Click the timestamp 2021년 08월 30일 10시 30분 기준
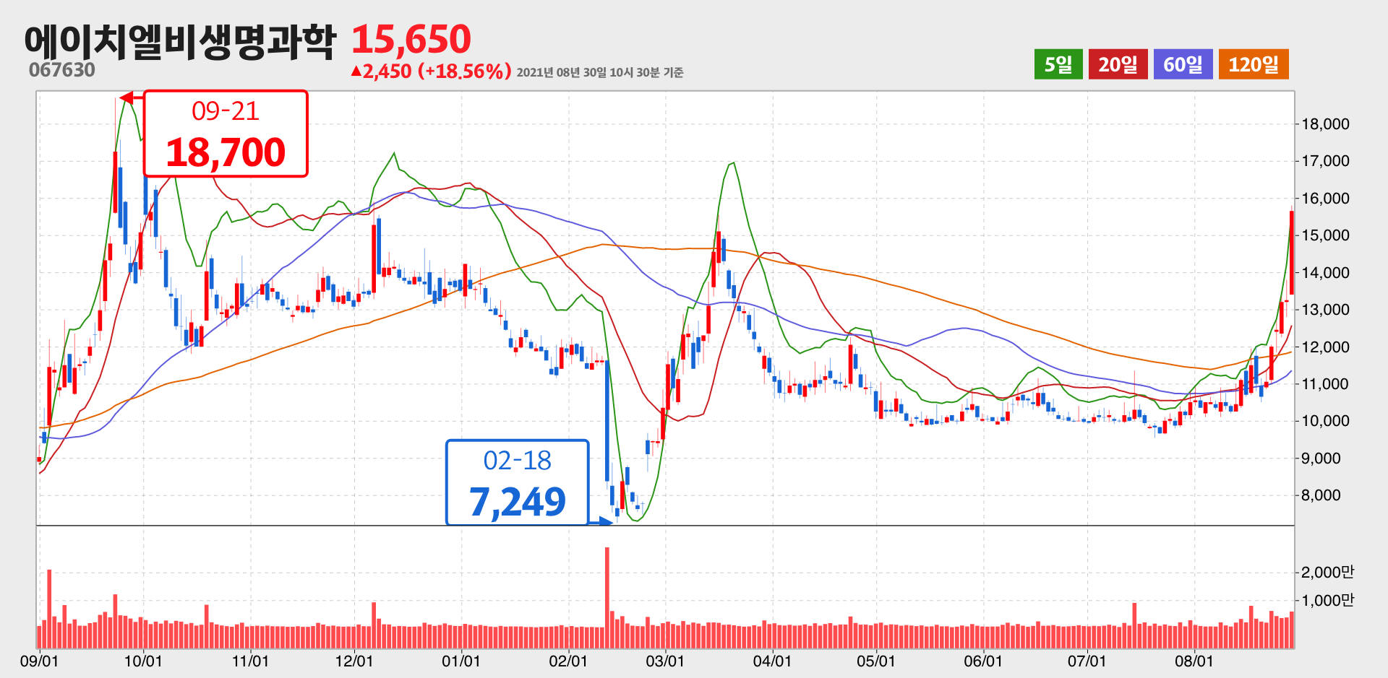The width and height of the screenshot is (1388, 678). click(x=600, y=72)
